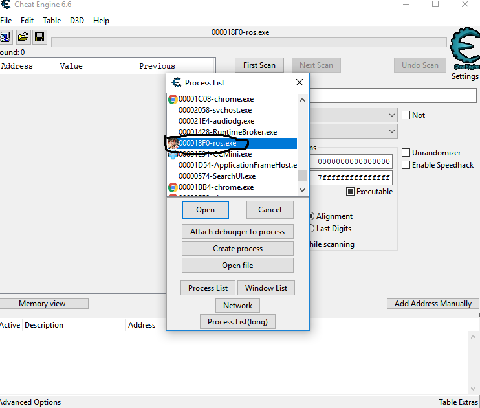Click the scan progress bar
Screen dimensions: 480x408
point(249,42)
